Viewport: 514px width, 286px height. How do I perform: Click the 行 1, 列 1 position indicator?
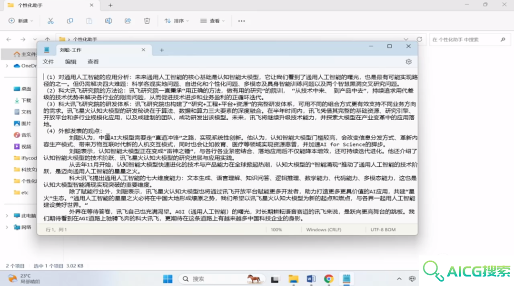[x=56, y=230]
